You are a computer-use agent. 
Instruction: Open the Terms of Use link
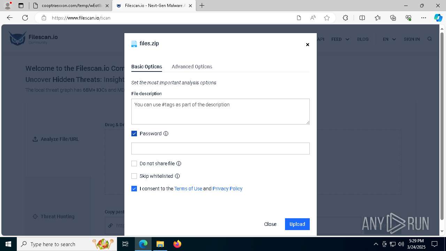[x=188, y=189]
